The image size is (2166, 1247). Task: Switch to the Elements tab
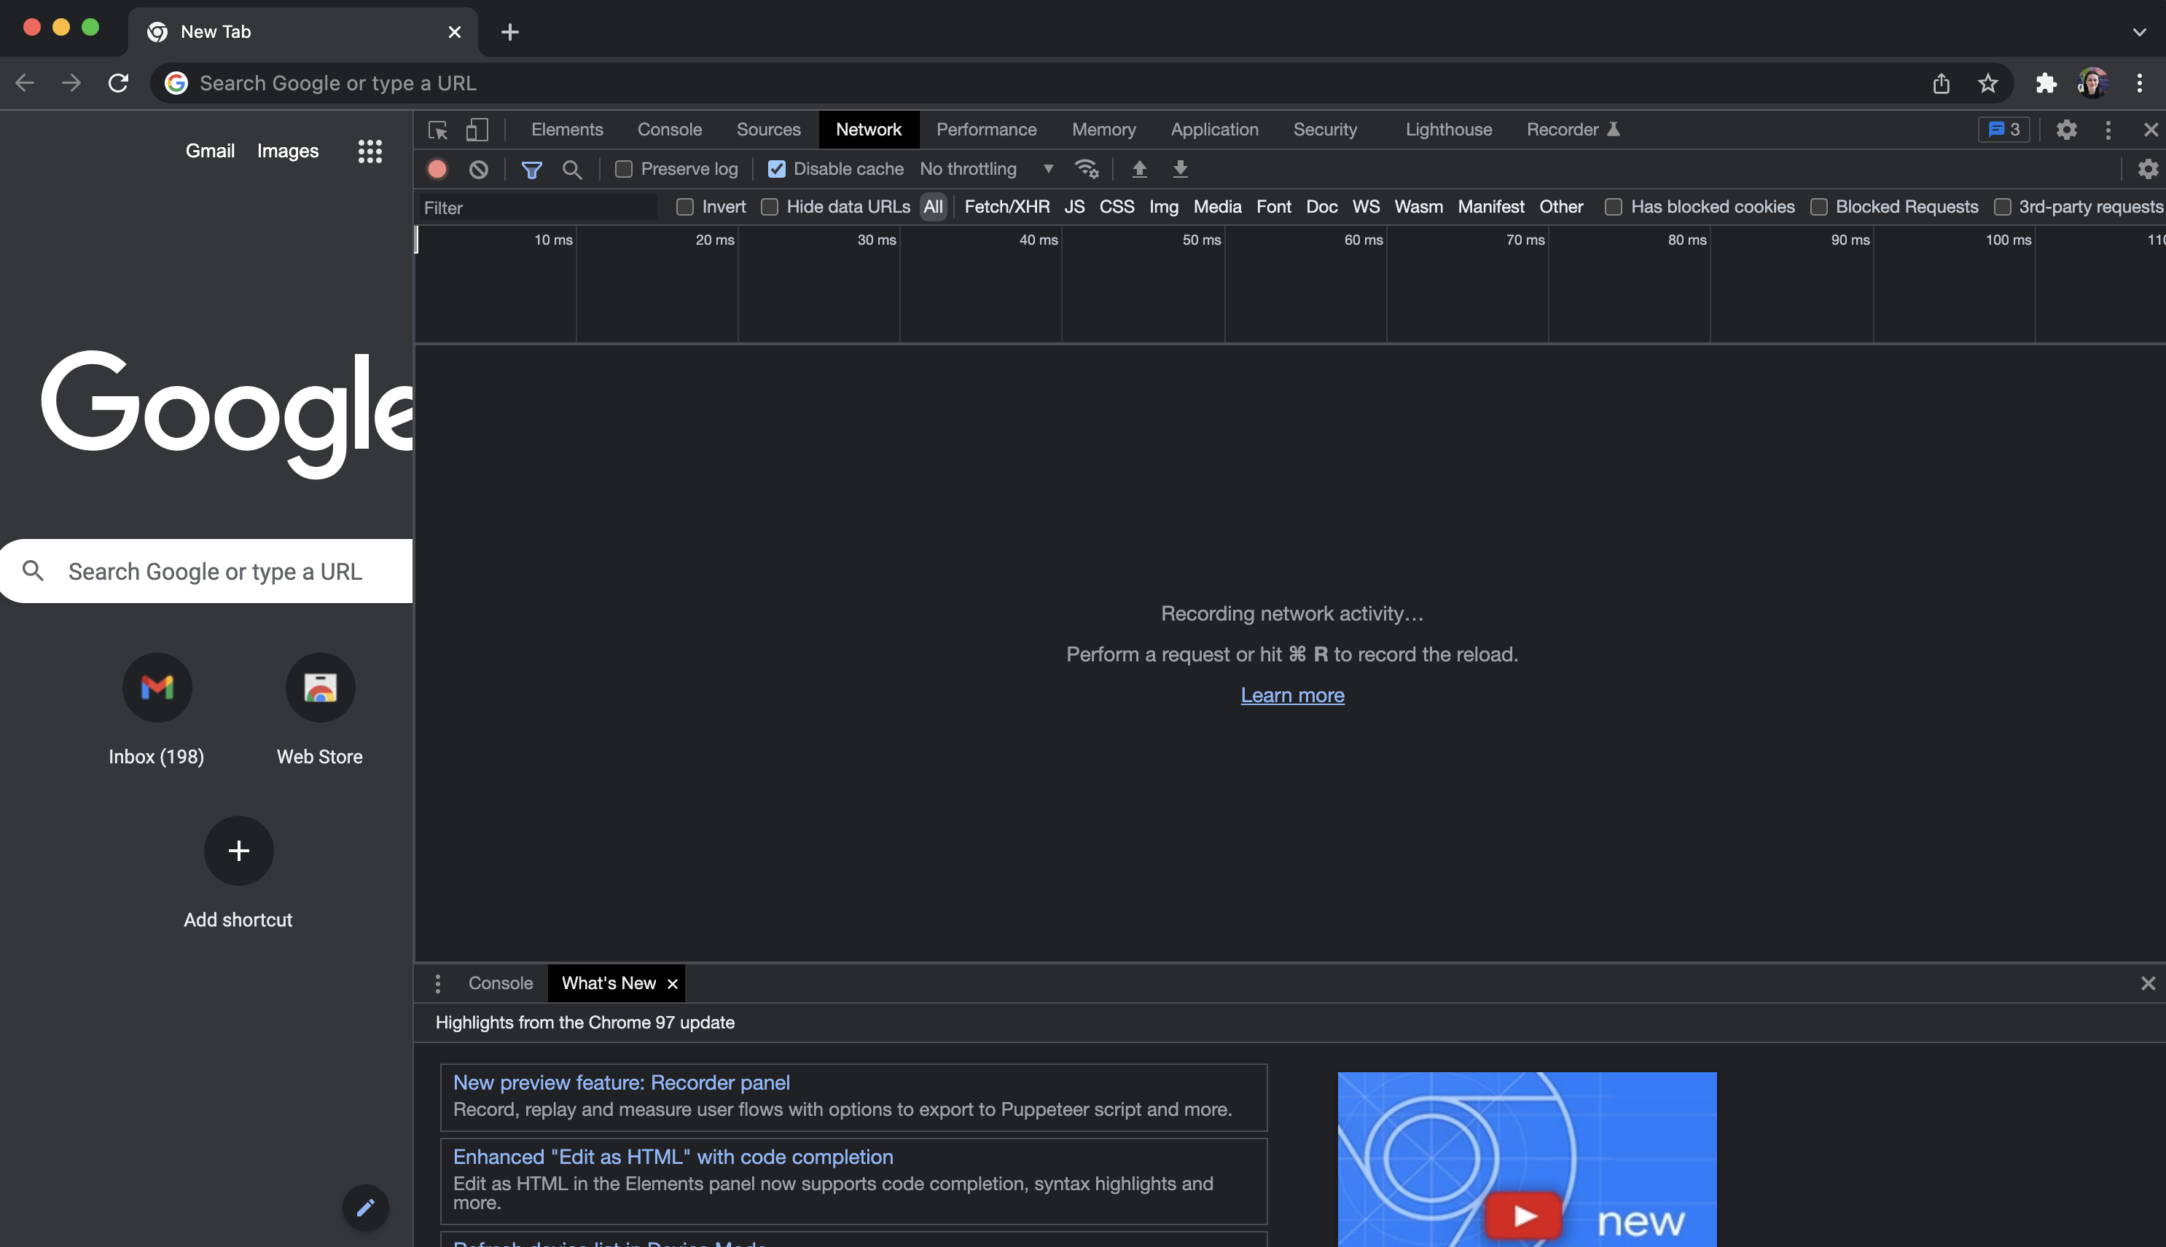coord(567,130)
